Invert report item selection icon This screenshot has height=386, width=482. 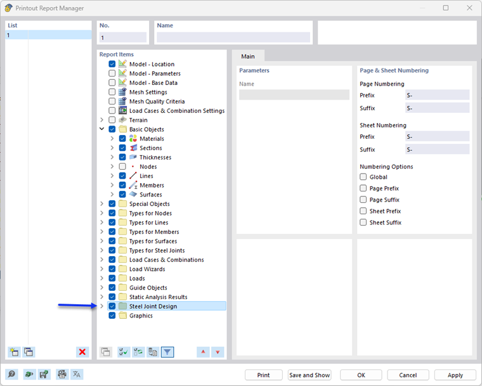coord(138,352)
